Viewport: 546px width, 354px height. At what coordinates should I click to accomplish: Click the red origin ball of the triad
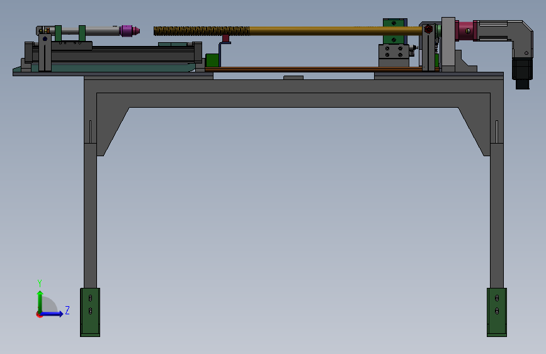click(x=39, y=314)
